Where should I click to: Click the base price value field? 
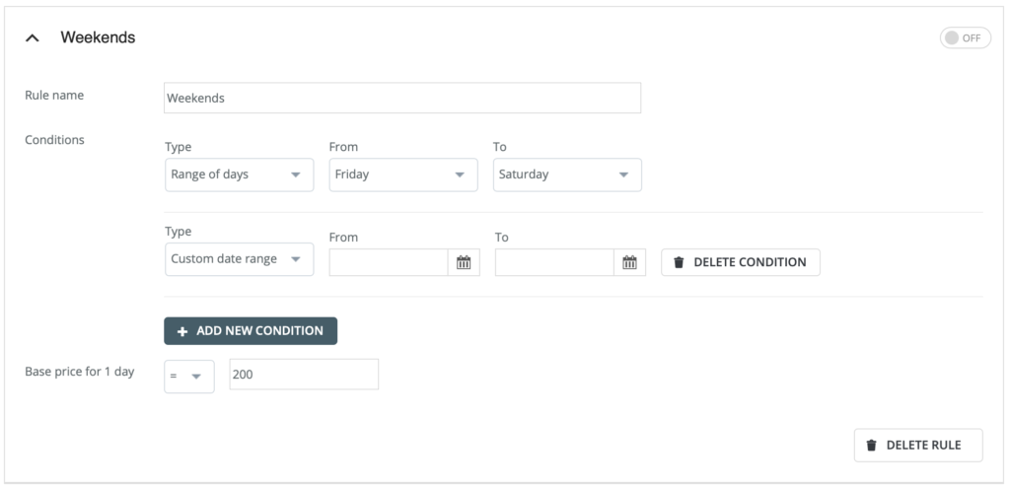click(303, 375)
